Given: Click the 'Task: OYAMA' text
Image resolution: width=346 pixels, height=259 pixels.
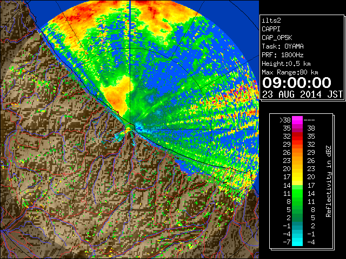Looking at the screenshot, I should (x=283, y=46).
